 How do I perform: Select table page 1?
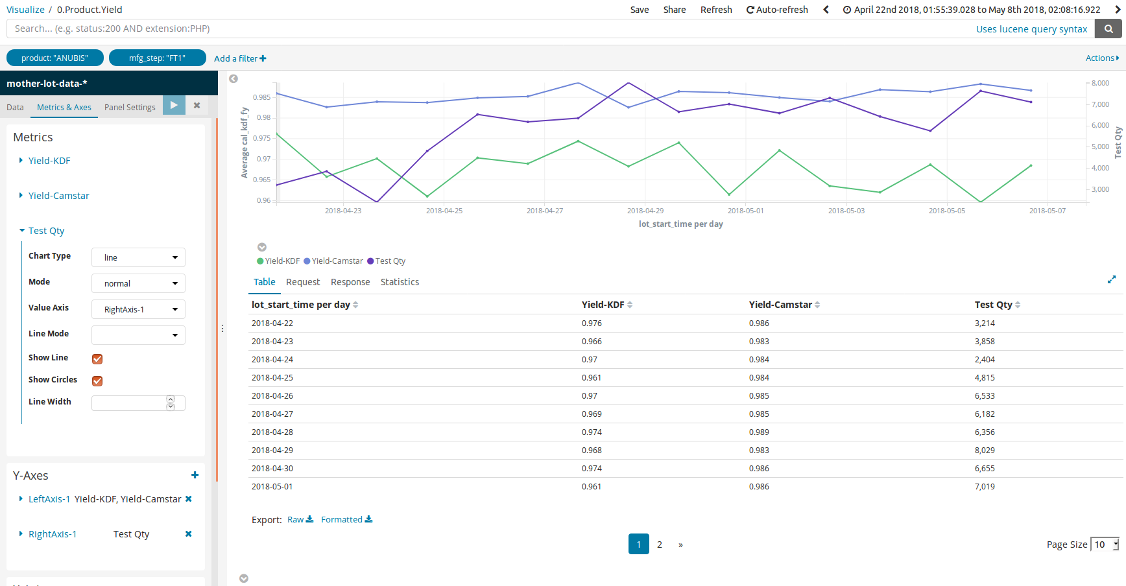(639, 544)
